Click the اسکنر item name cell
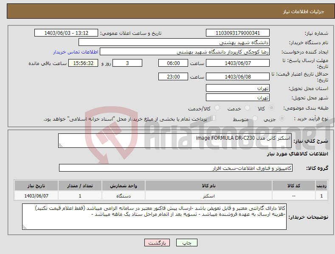This screenshot has height=254, width=335. coord(208,196)
